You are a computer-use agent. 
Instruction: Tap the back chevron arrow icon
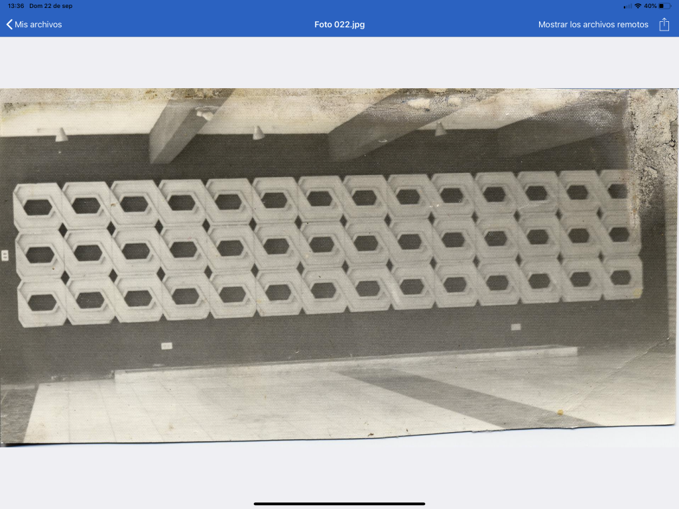click(9, 25)
